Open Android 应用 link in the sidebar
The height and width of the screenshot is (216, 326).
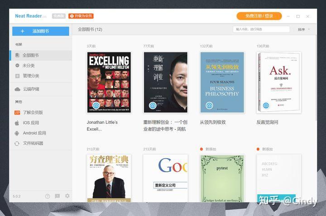tap(41, 133)
